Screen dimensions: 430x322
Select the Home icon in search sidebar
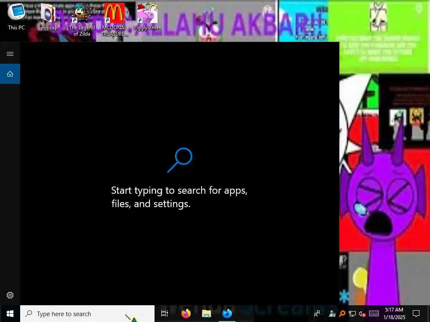coord(10,74)
